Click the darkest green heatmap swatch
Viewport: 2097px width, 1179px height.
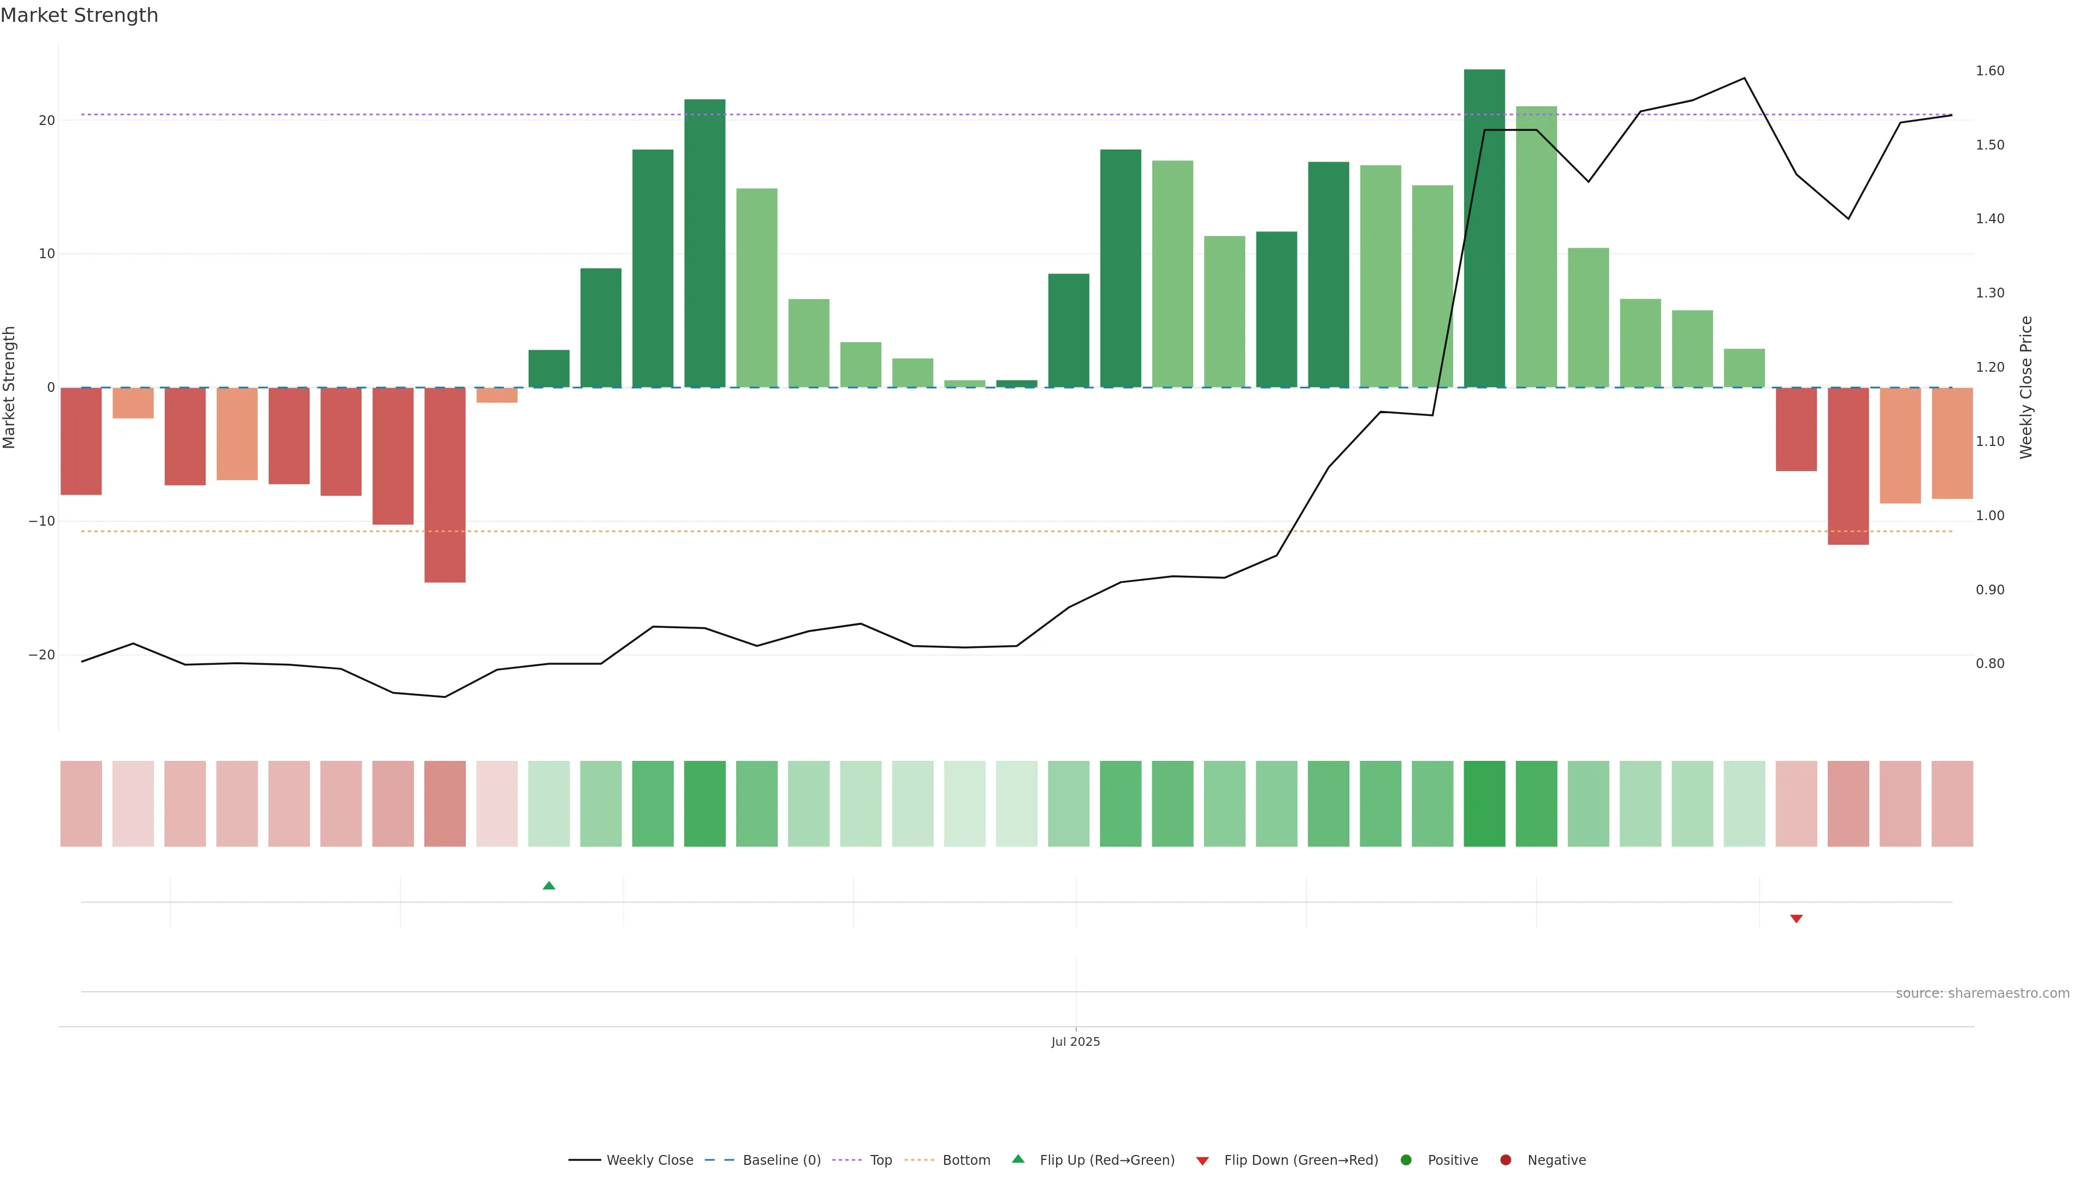tap(1484, 804)
